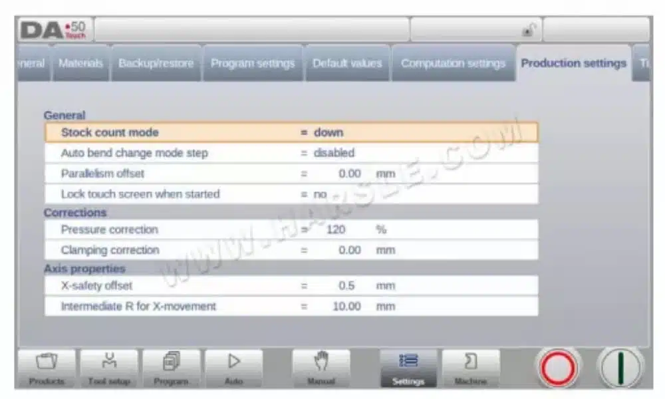Viewport: 665px width, 399px height.
Task: Click the 'Intermediate R for X-movement' label
Action: (x=138, y=306)
